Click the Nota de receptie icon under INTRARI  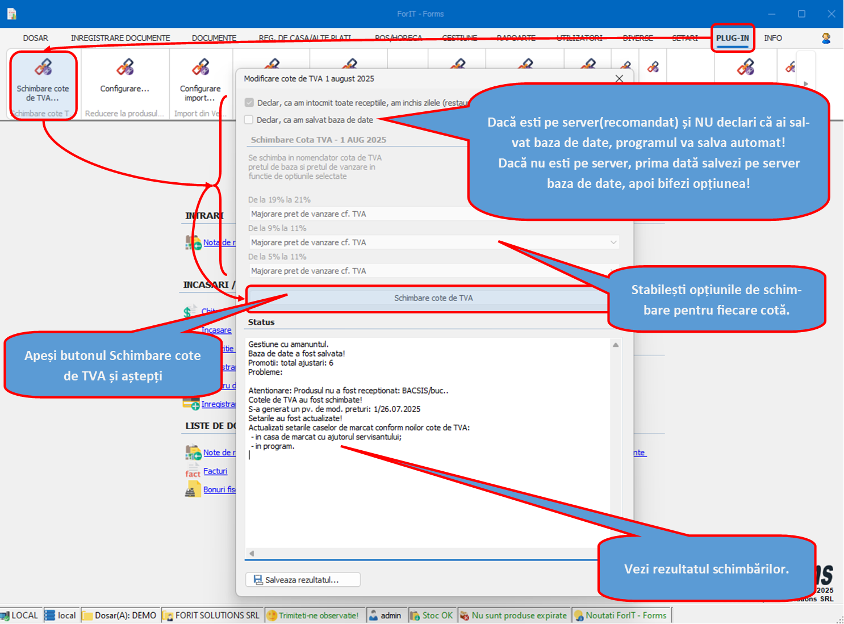[192, 242]
